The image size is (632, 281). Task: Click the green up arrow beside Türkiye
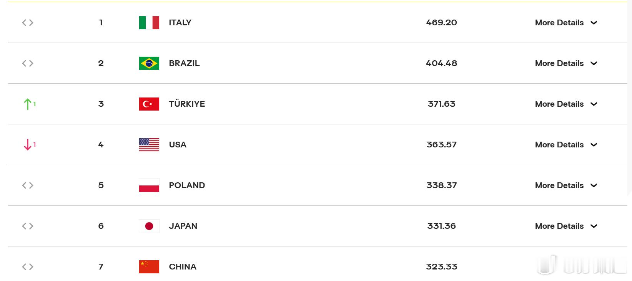pyautogui.click(x=28, y=104)
